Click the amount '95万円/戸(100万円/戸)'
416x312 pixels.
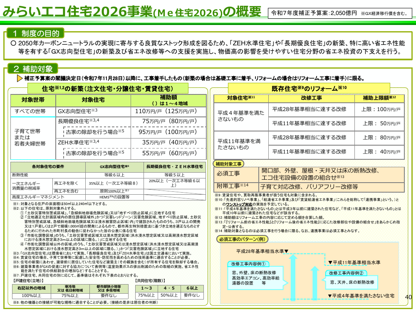168,132
